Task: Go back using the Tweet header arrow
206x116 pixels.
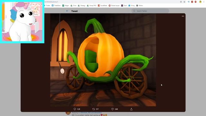Action: click(67, 11)
